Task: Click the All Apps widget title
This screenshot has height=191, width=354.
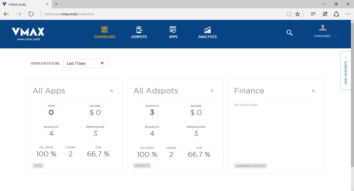Action: click(x=49, y=91)
